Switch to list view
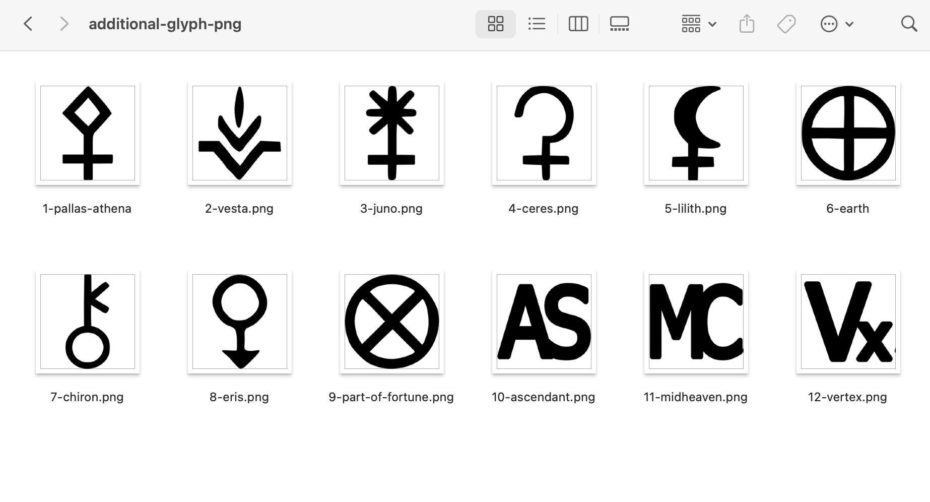930x502 pixels. 537,24
